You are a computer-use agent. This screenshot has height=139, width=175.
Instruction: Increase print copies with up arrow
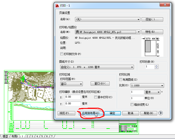(156, 66)
